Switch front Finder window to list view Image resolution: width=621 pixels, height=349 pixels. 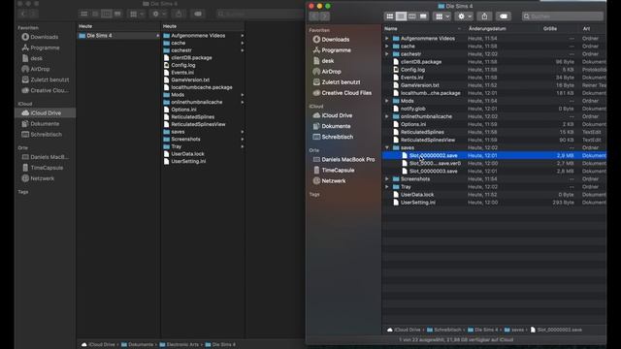[401, 16]
